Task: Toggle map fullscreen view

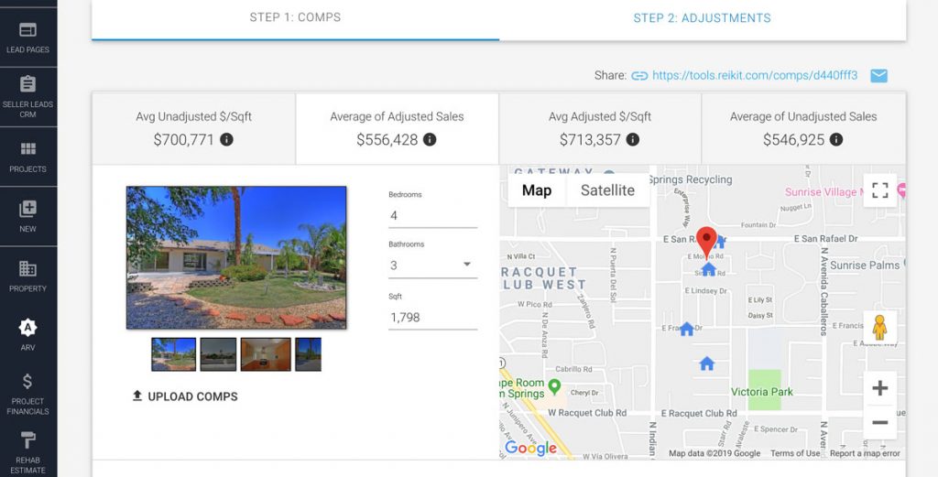Action: click(880, 190)
